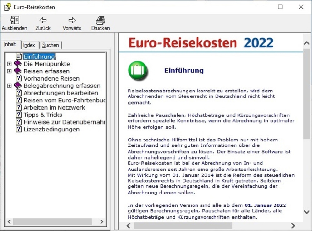This screenshot has width=312, height=231.
Task: Click right arrow of tree horizontal scrollbar
Action: pos(102,221)
